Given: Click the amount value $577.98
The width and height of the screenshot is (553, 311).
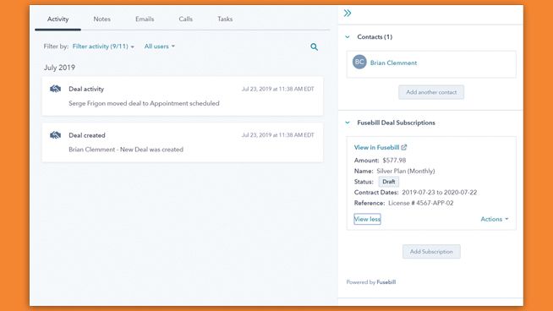Looking at the screenshot, I should (x=394, y=161).
